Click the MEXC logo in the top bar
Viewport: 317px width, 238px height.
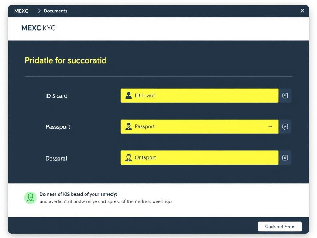(x=21, y=11)
